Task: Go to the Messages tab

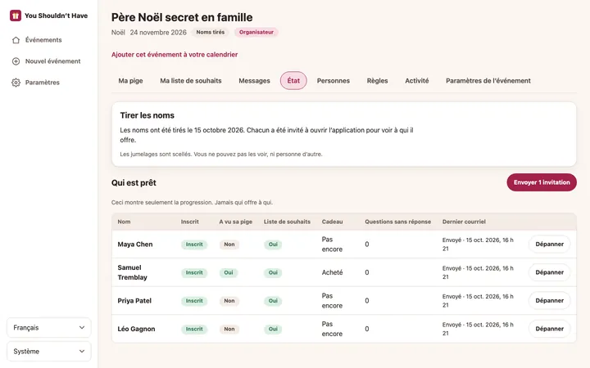Action: (x=254, y=81)
